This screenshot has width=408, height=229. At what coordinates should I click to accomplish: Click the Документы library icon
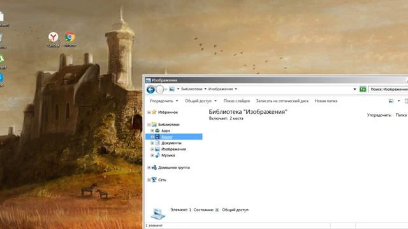coord(157,142)
